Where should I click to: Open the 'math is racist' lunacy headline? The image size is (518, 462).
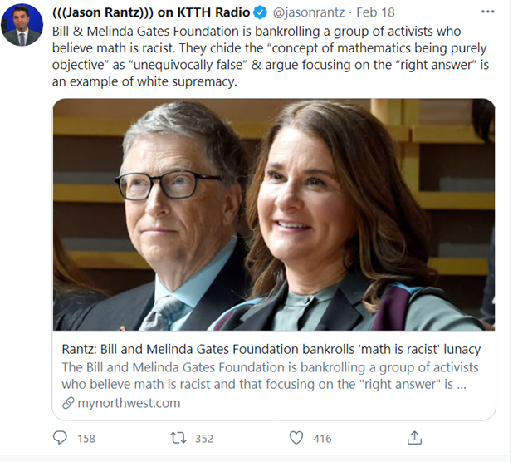click(x=271, y=349)
